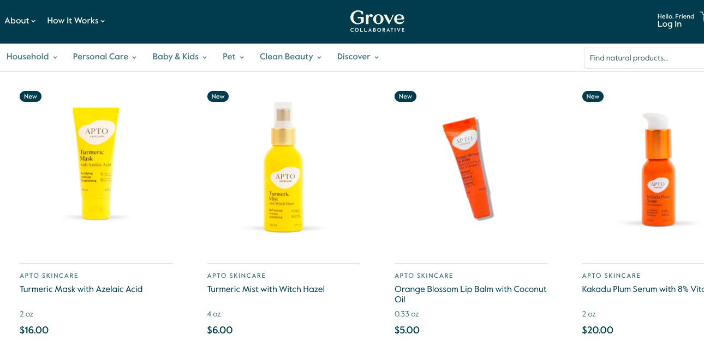
Task: Open the Turmeric Mist bottle image
Action: [x=283, y=167]
